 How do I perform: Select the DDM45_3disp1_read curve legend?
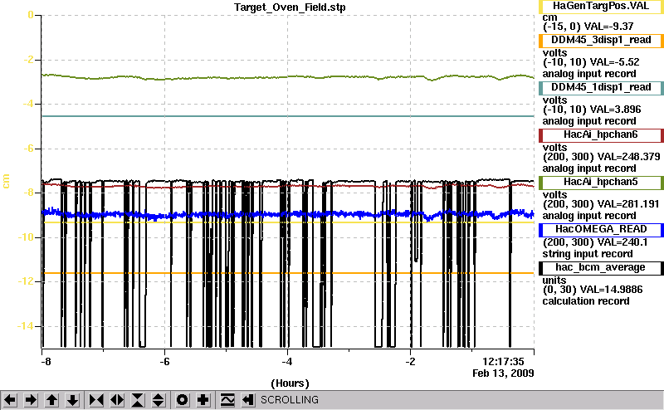pos(601,40)
